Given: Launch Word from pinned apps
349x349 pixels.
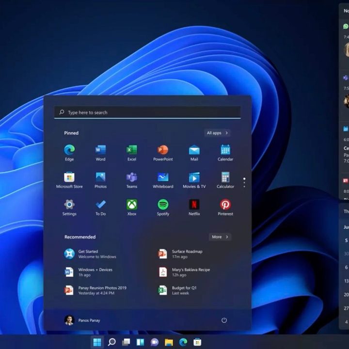Looking at the screenshot, I should click(x=100, y=153).
